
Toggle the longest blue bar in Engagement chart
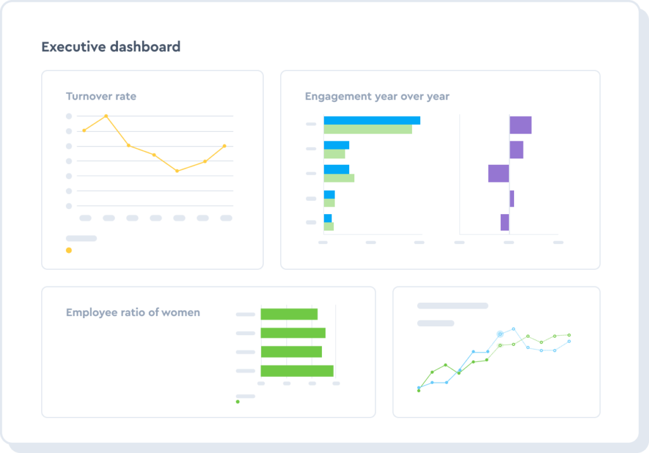(371, 119)
